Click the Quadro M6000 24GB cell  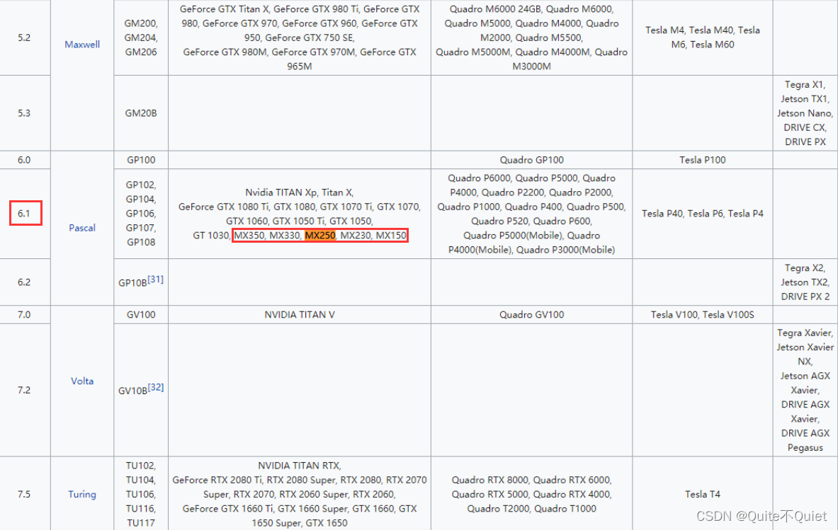coord(532,38)
